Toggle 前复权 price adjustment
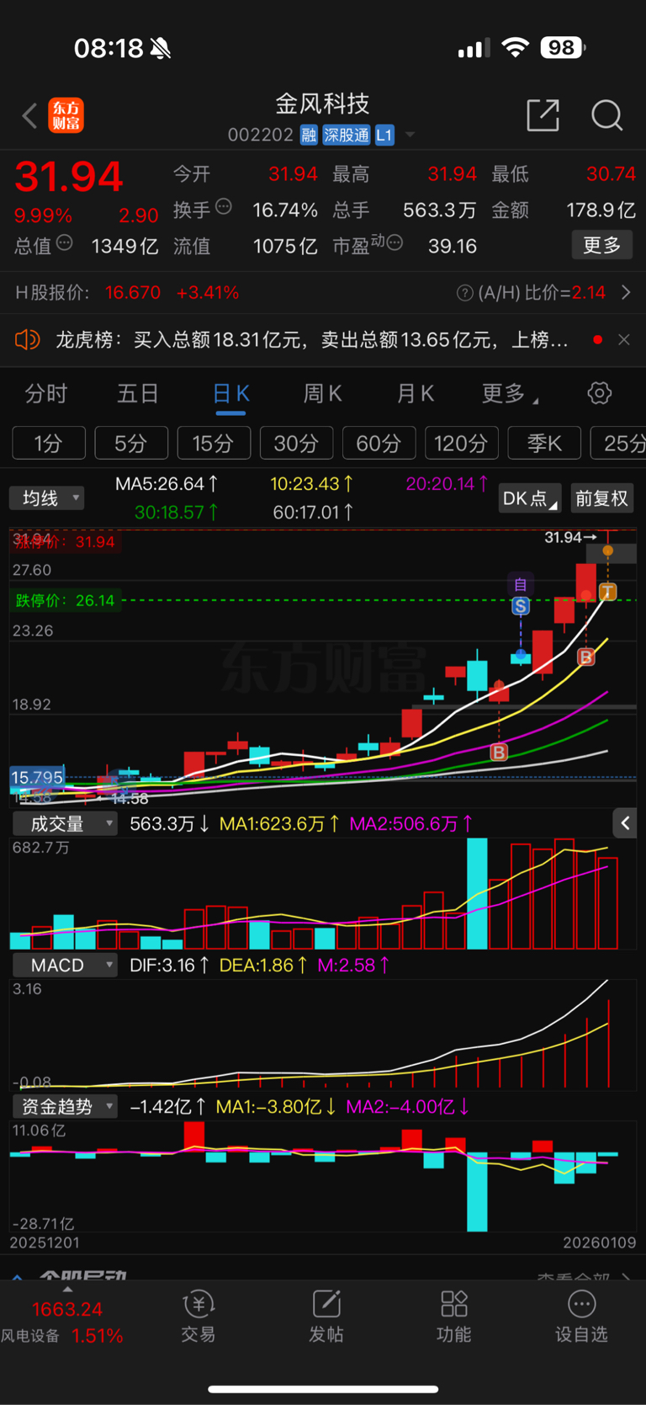646x1405 pixels. [x=601, y=498]
